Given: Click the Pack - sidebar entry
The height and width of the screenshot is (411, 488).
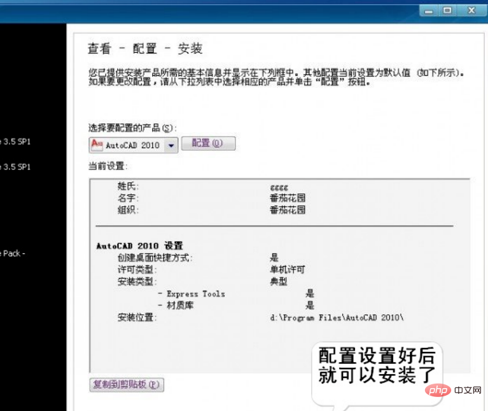Looking at the screenshot, I should point(13,254).
